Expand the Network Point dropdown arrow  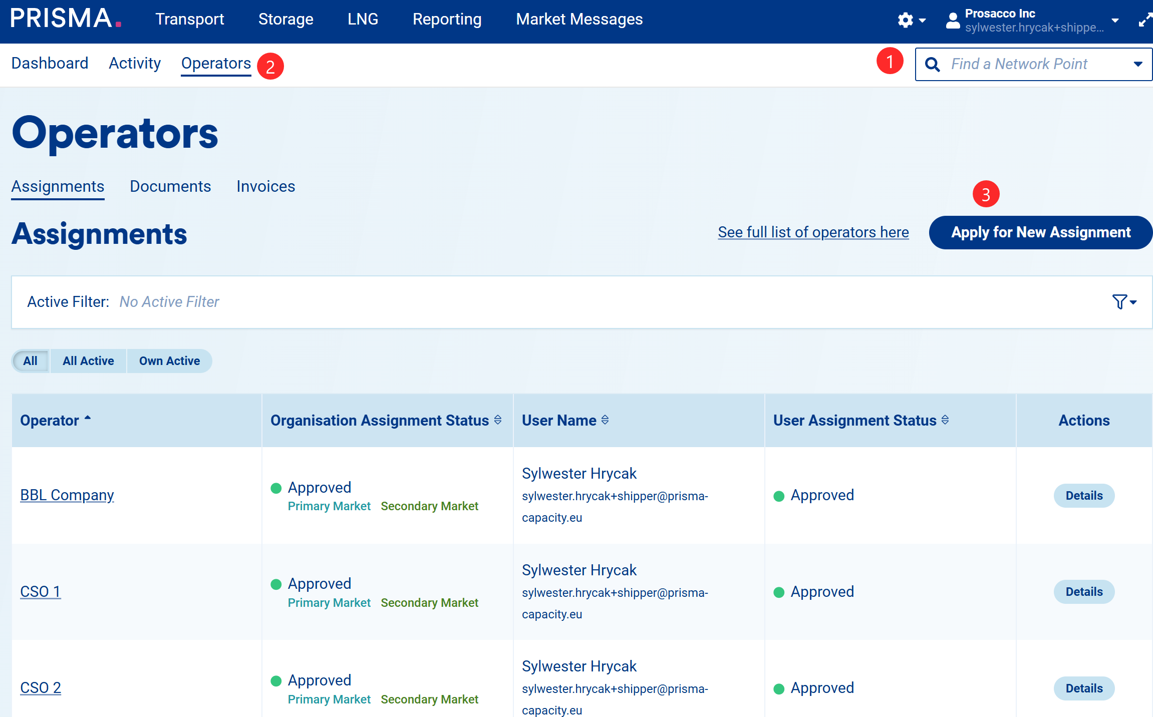click(x=1138, y=64)
